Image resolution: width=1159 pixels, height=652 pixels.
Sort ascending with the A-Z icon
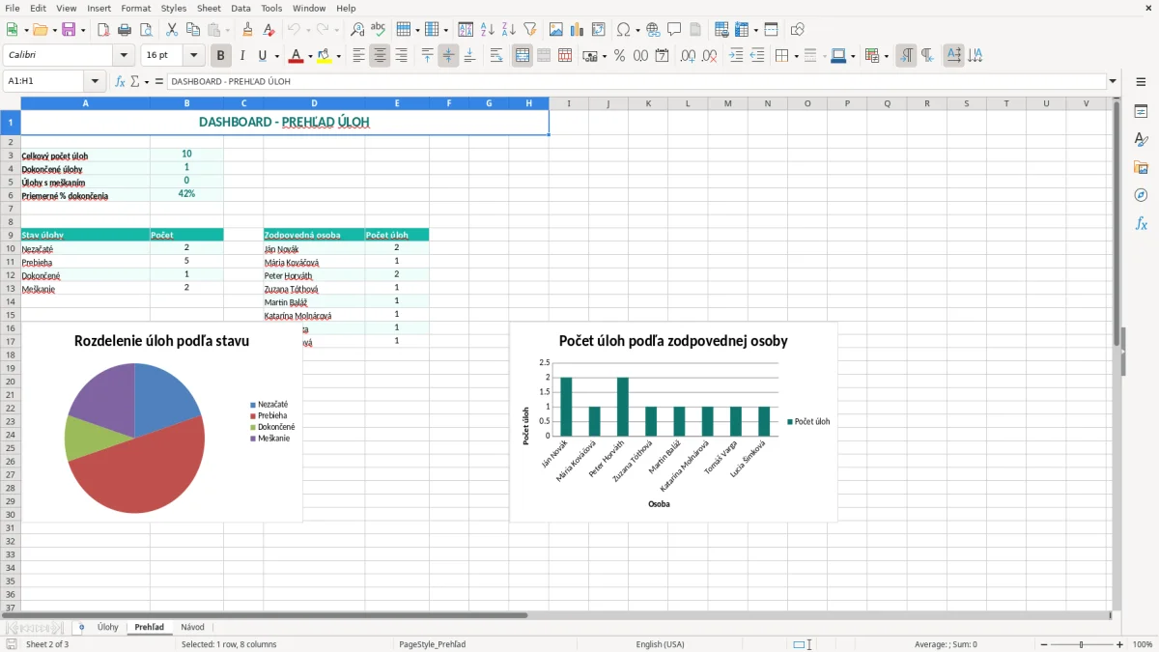pos(488,30)
